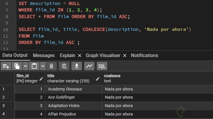The height and width of the screenshot is (119, 213).
Task: Download results as CSV file
Action: [x=77, y=66]
